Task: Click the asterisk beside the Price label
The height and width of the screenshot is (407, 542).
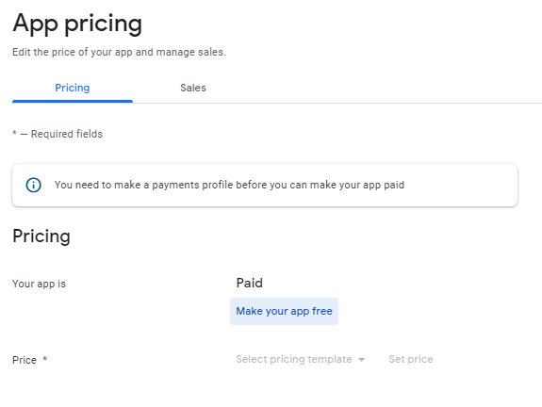Action: tap(45, 359)
